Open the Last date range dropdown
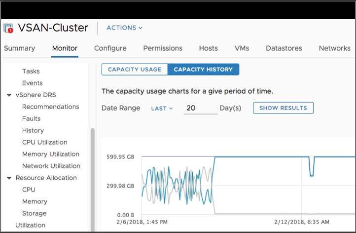Viewport: 356px width, 233px height. coord(162,108)
